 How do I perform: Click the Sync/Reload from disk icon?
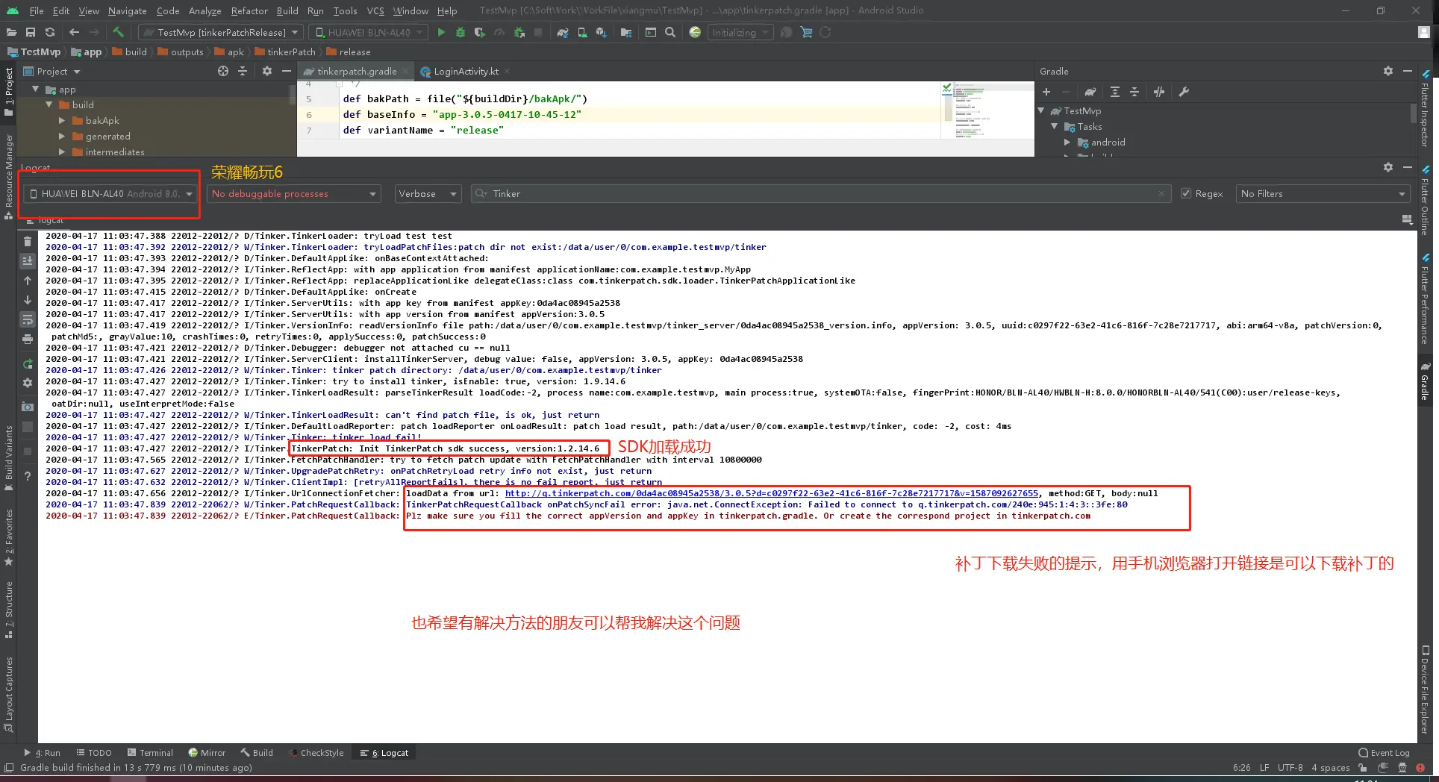(x=50, y=32)
